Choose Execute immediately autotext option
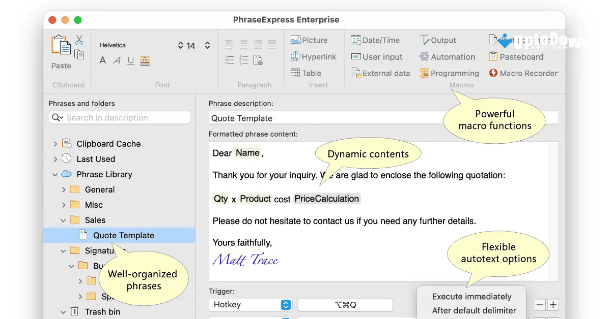The image size is (611, 319). pyautogui.click(x=471, y=296)
